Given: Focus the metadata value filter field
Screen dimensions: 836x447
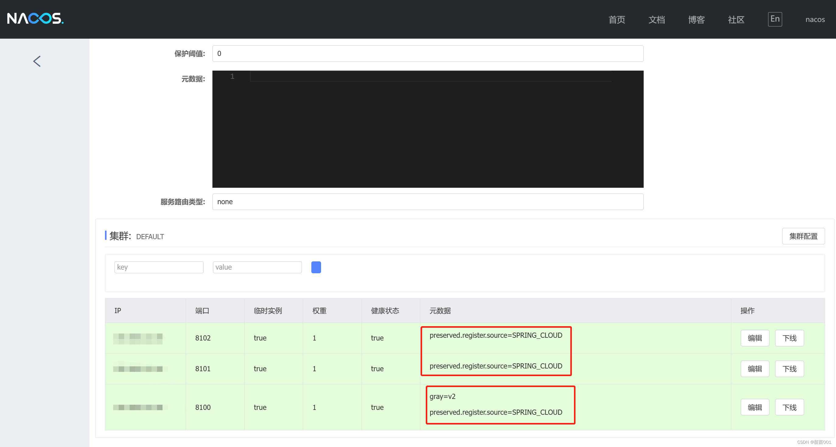Looking at the screenshot, I should point(257,267).
